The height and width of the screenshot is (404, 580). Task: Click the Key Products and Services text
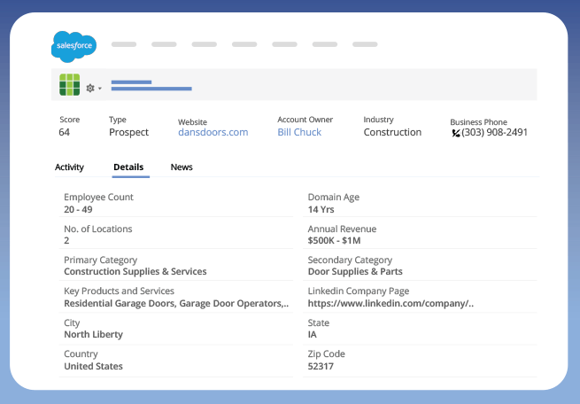175,303
